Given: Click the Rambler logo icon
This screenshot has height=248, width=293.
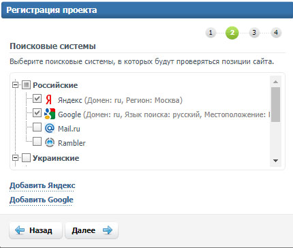Looking at the screenshot, I should [50, 142].
